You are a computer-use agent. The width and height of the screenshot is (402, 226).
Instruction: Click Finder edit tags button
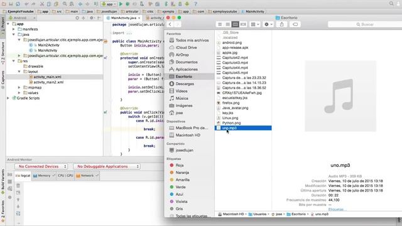[295, 24]
